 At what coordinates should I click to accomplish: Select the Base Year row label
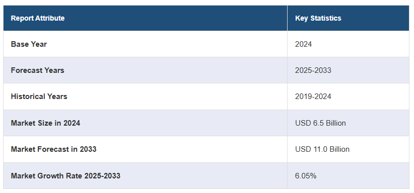pos(29,44)
